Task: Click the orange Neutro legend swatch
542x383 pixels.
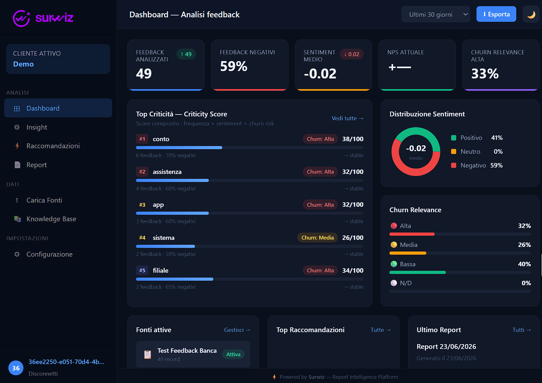Action: [454, 151]
